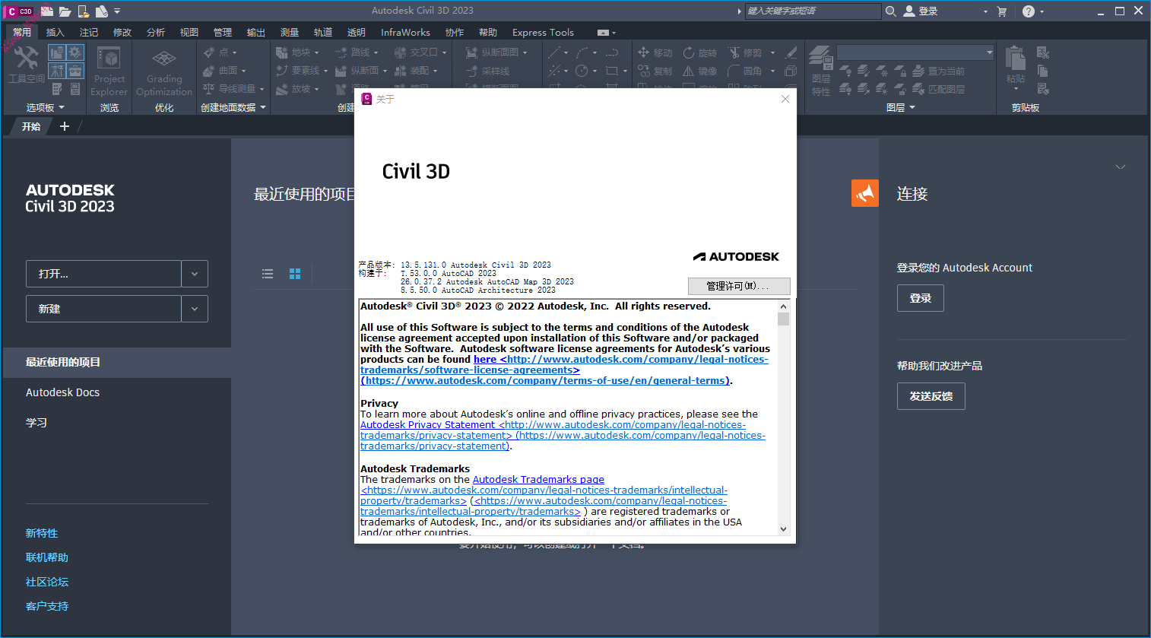Screen dimensions: 1151x638
Task: Click Make Current (置为当前) layer icon
Action: pyautogui.click(x=918, y=71)
